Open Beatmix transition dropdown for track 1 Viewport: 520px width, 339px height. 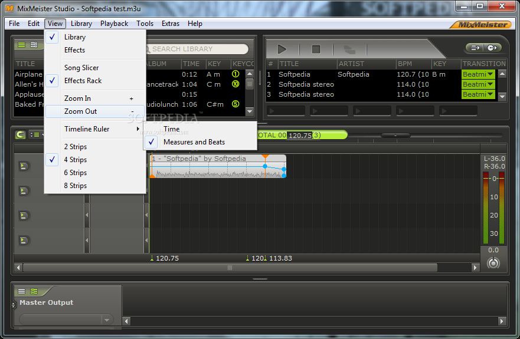pos(478,74)
